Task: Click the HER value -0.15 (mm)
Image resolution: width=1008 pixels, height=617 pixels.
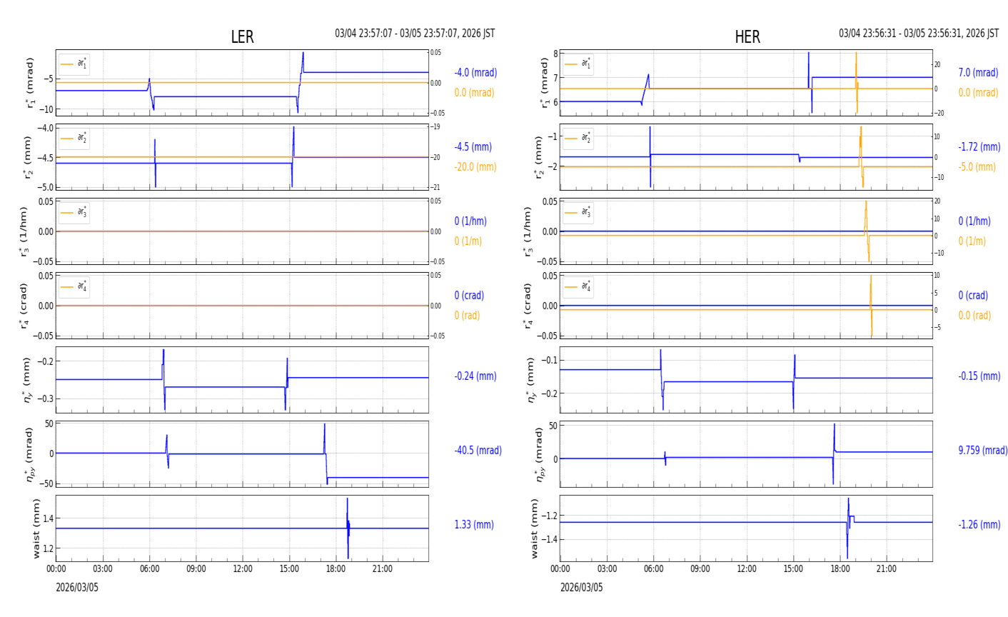Action: tap(979, 376)
